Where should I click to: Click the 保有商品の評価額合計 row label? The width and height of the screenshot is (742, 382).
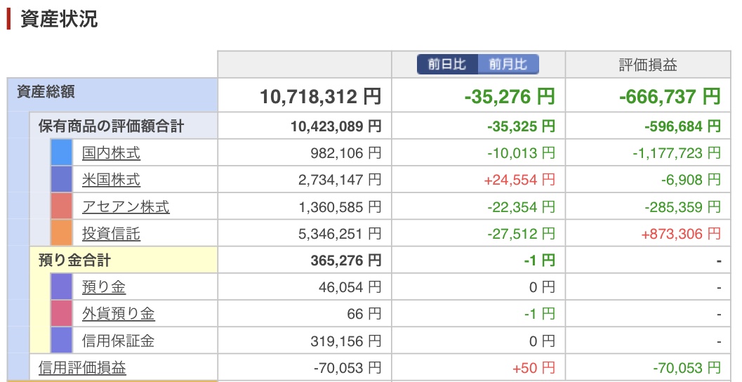click(x=111, y=126)
